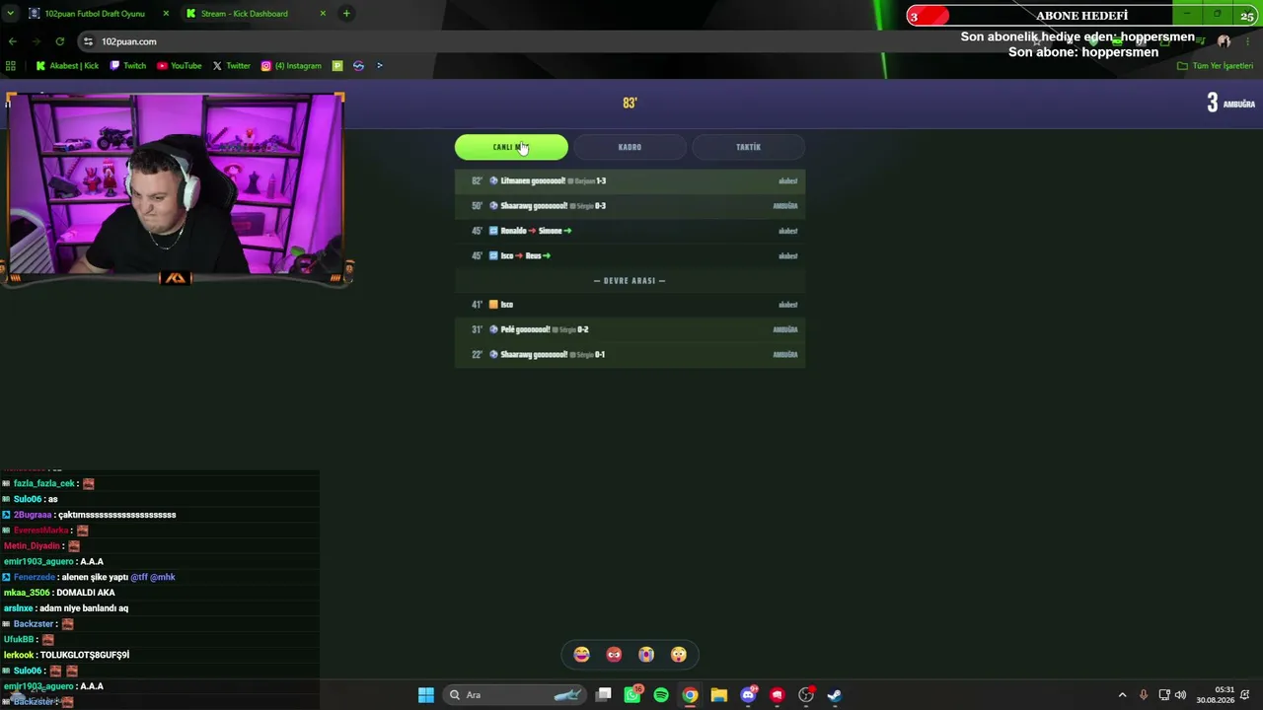This screenshot has height=710, width=1263.
Task: Open the (4) Instagram bookmark
Action: tap(291, 66)
